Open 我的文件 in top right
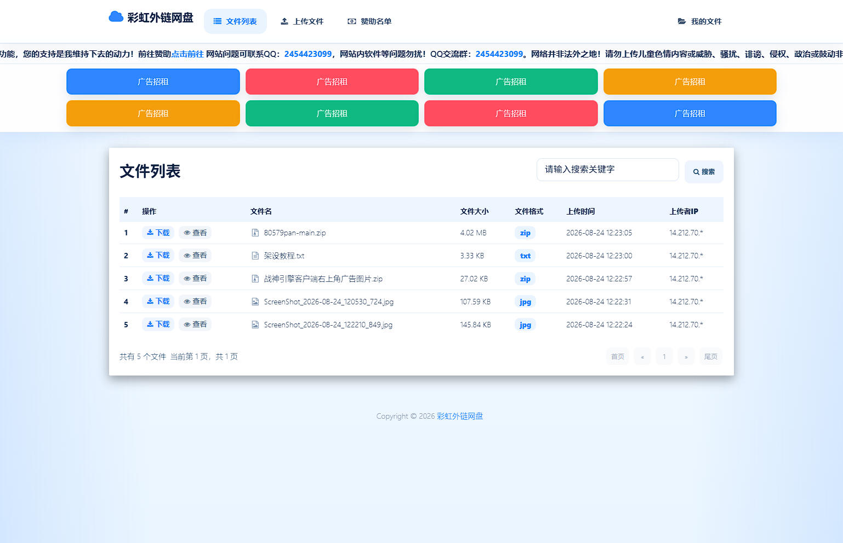The width and height of the screenshot is (843, 543). tap(700, 21)
